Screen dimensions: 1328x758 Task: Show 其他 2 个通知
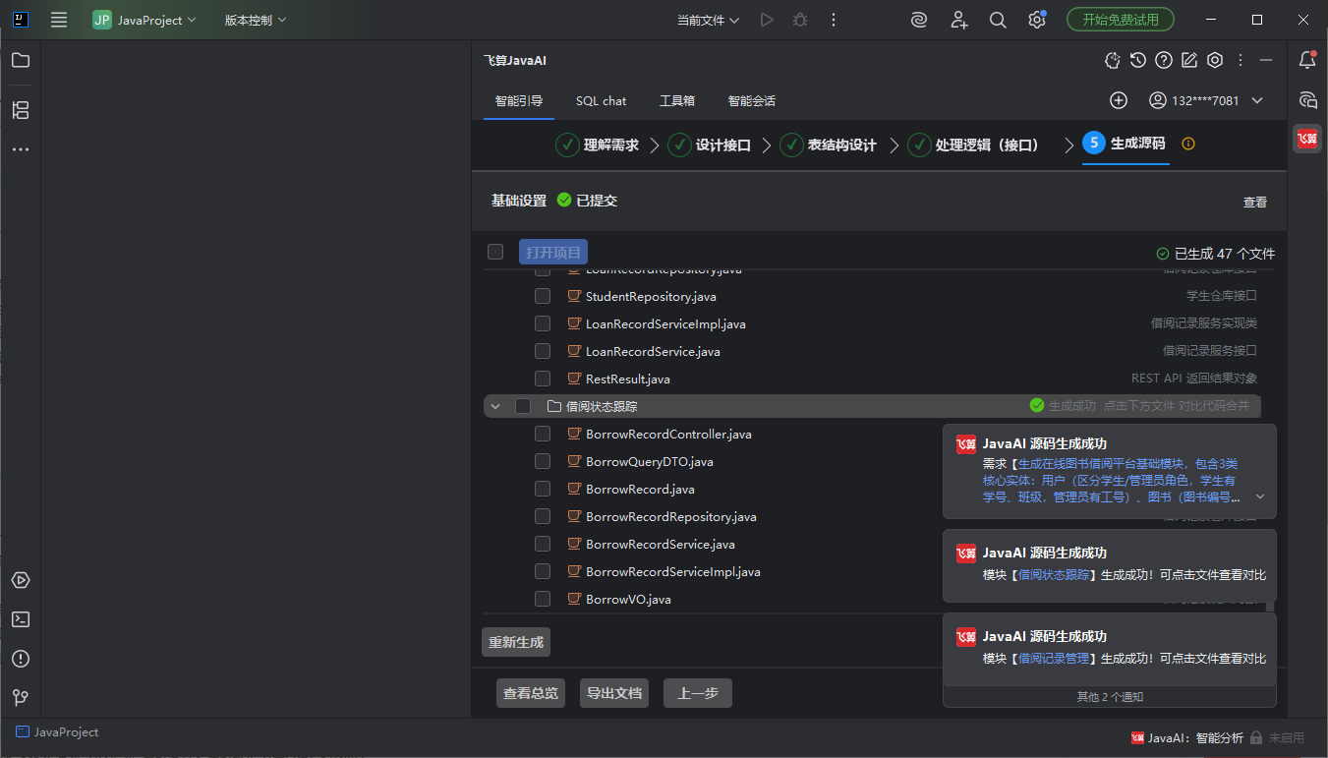(x=1110, y=697)
